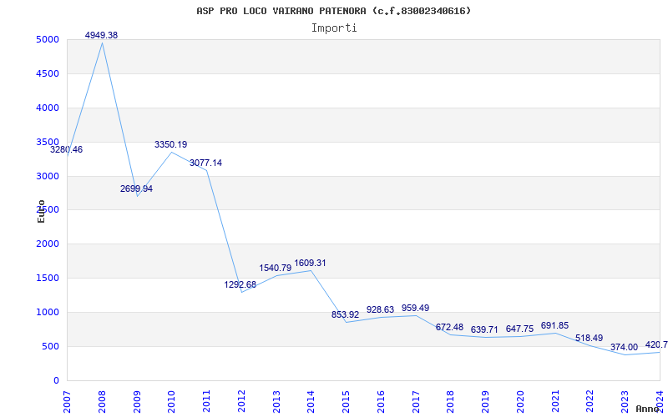Click the x-axis year 2008
The height and width of the screenshot is (417, 668).
(x=102, y=402)
